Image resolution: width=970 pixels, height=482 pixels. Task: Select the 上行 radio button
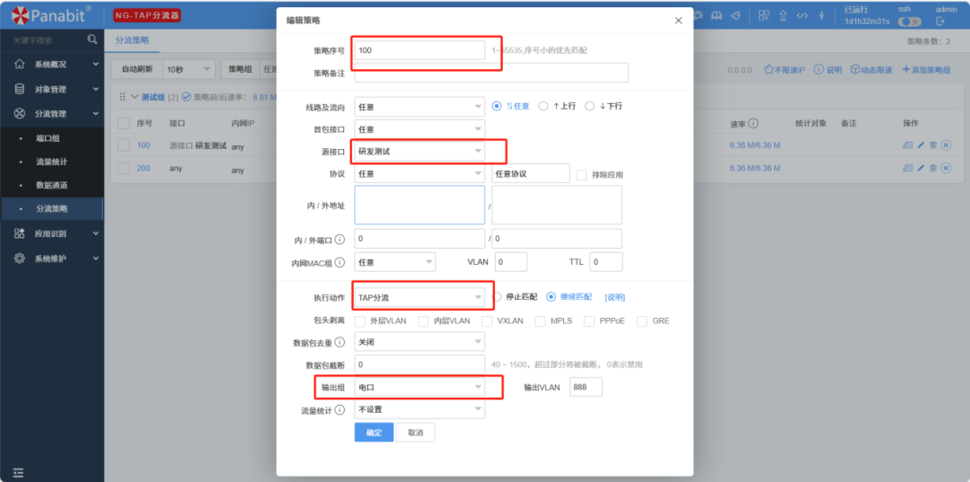(543, 106)
